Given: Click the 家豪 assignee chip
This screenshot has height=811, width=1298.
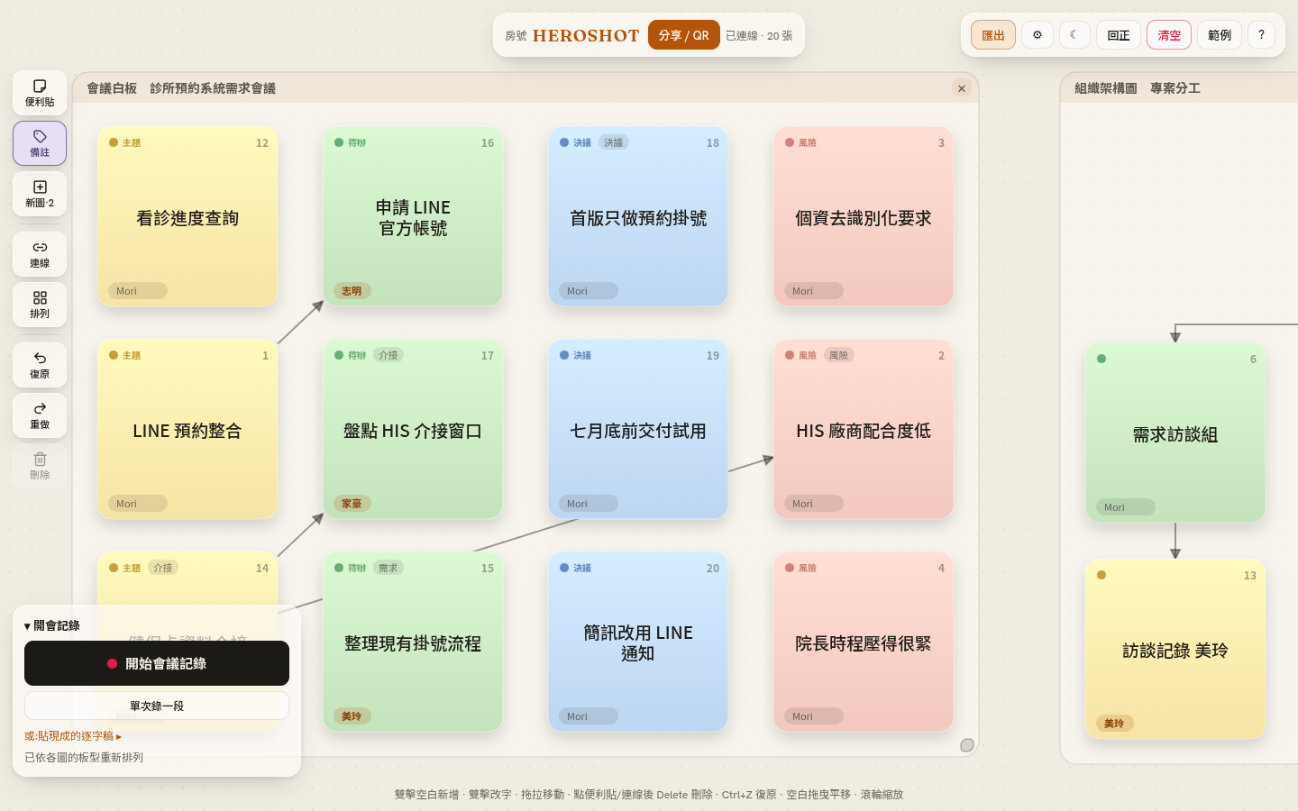Looking at the screenshot, I should pyautogui.click(x=352, y=504).
